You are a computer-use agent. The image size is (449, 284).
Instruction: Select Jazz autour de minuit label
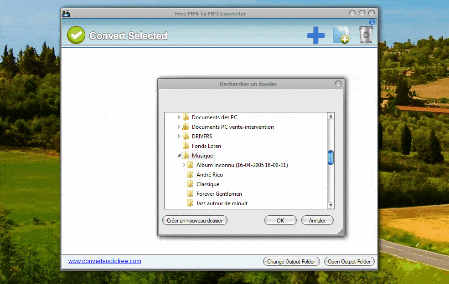[222, 203]
